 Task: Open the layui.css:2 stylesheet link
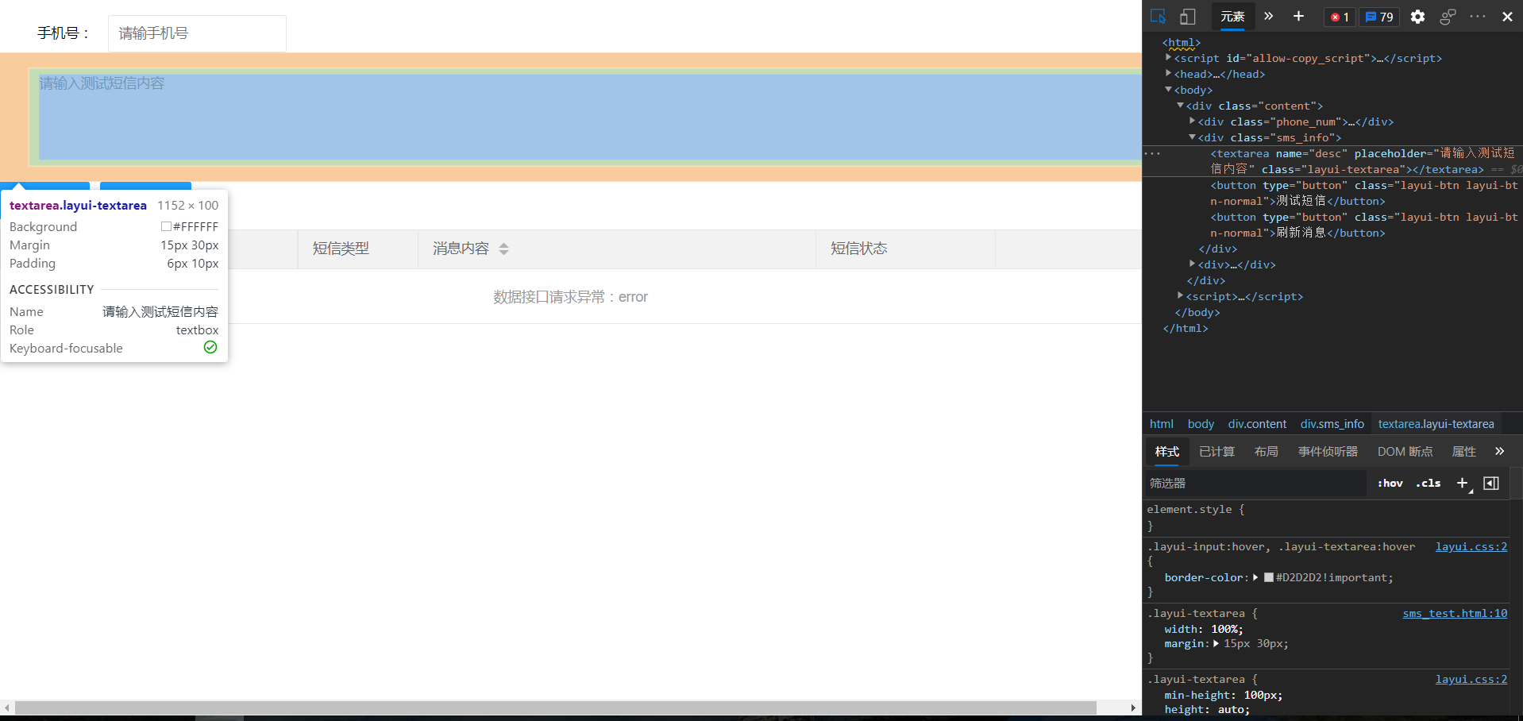[1471, 546]
